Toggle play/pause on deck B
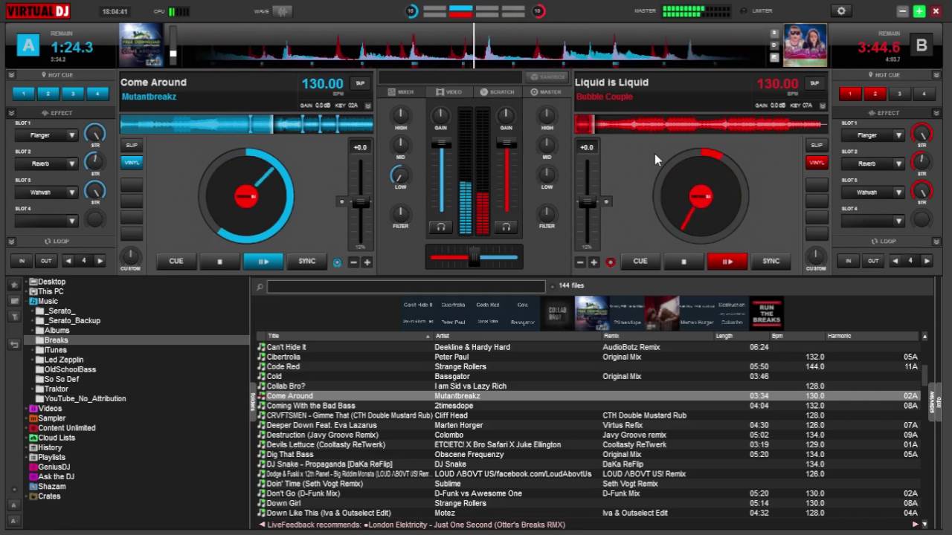The height and width of the screenshot is (535, 952). 727,262
